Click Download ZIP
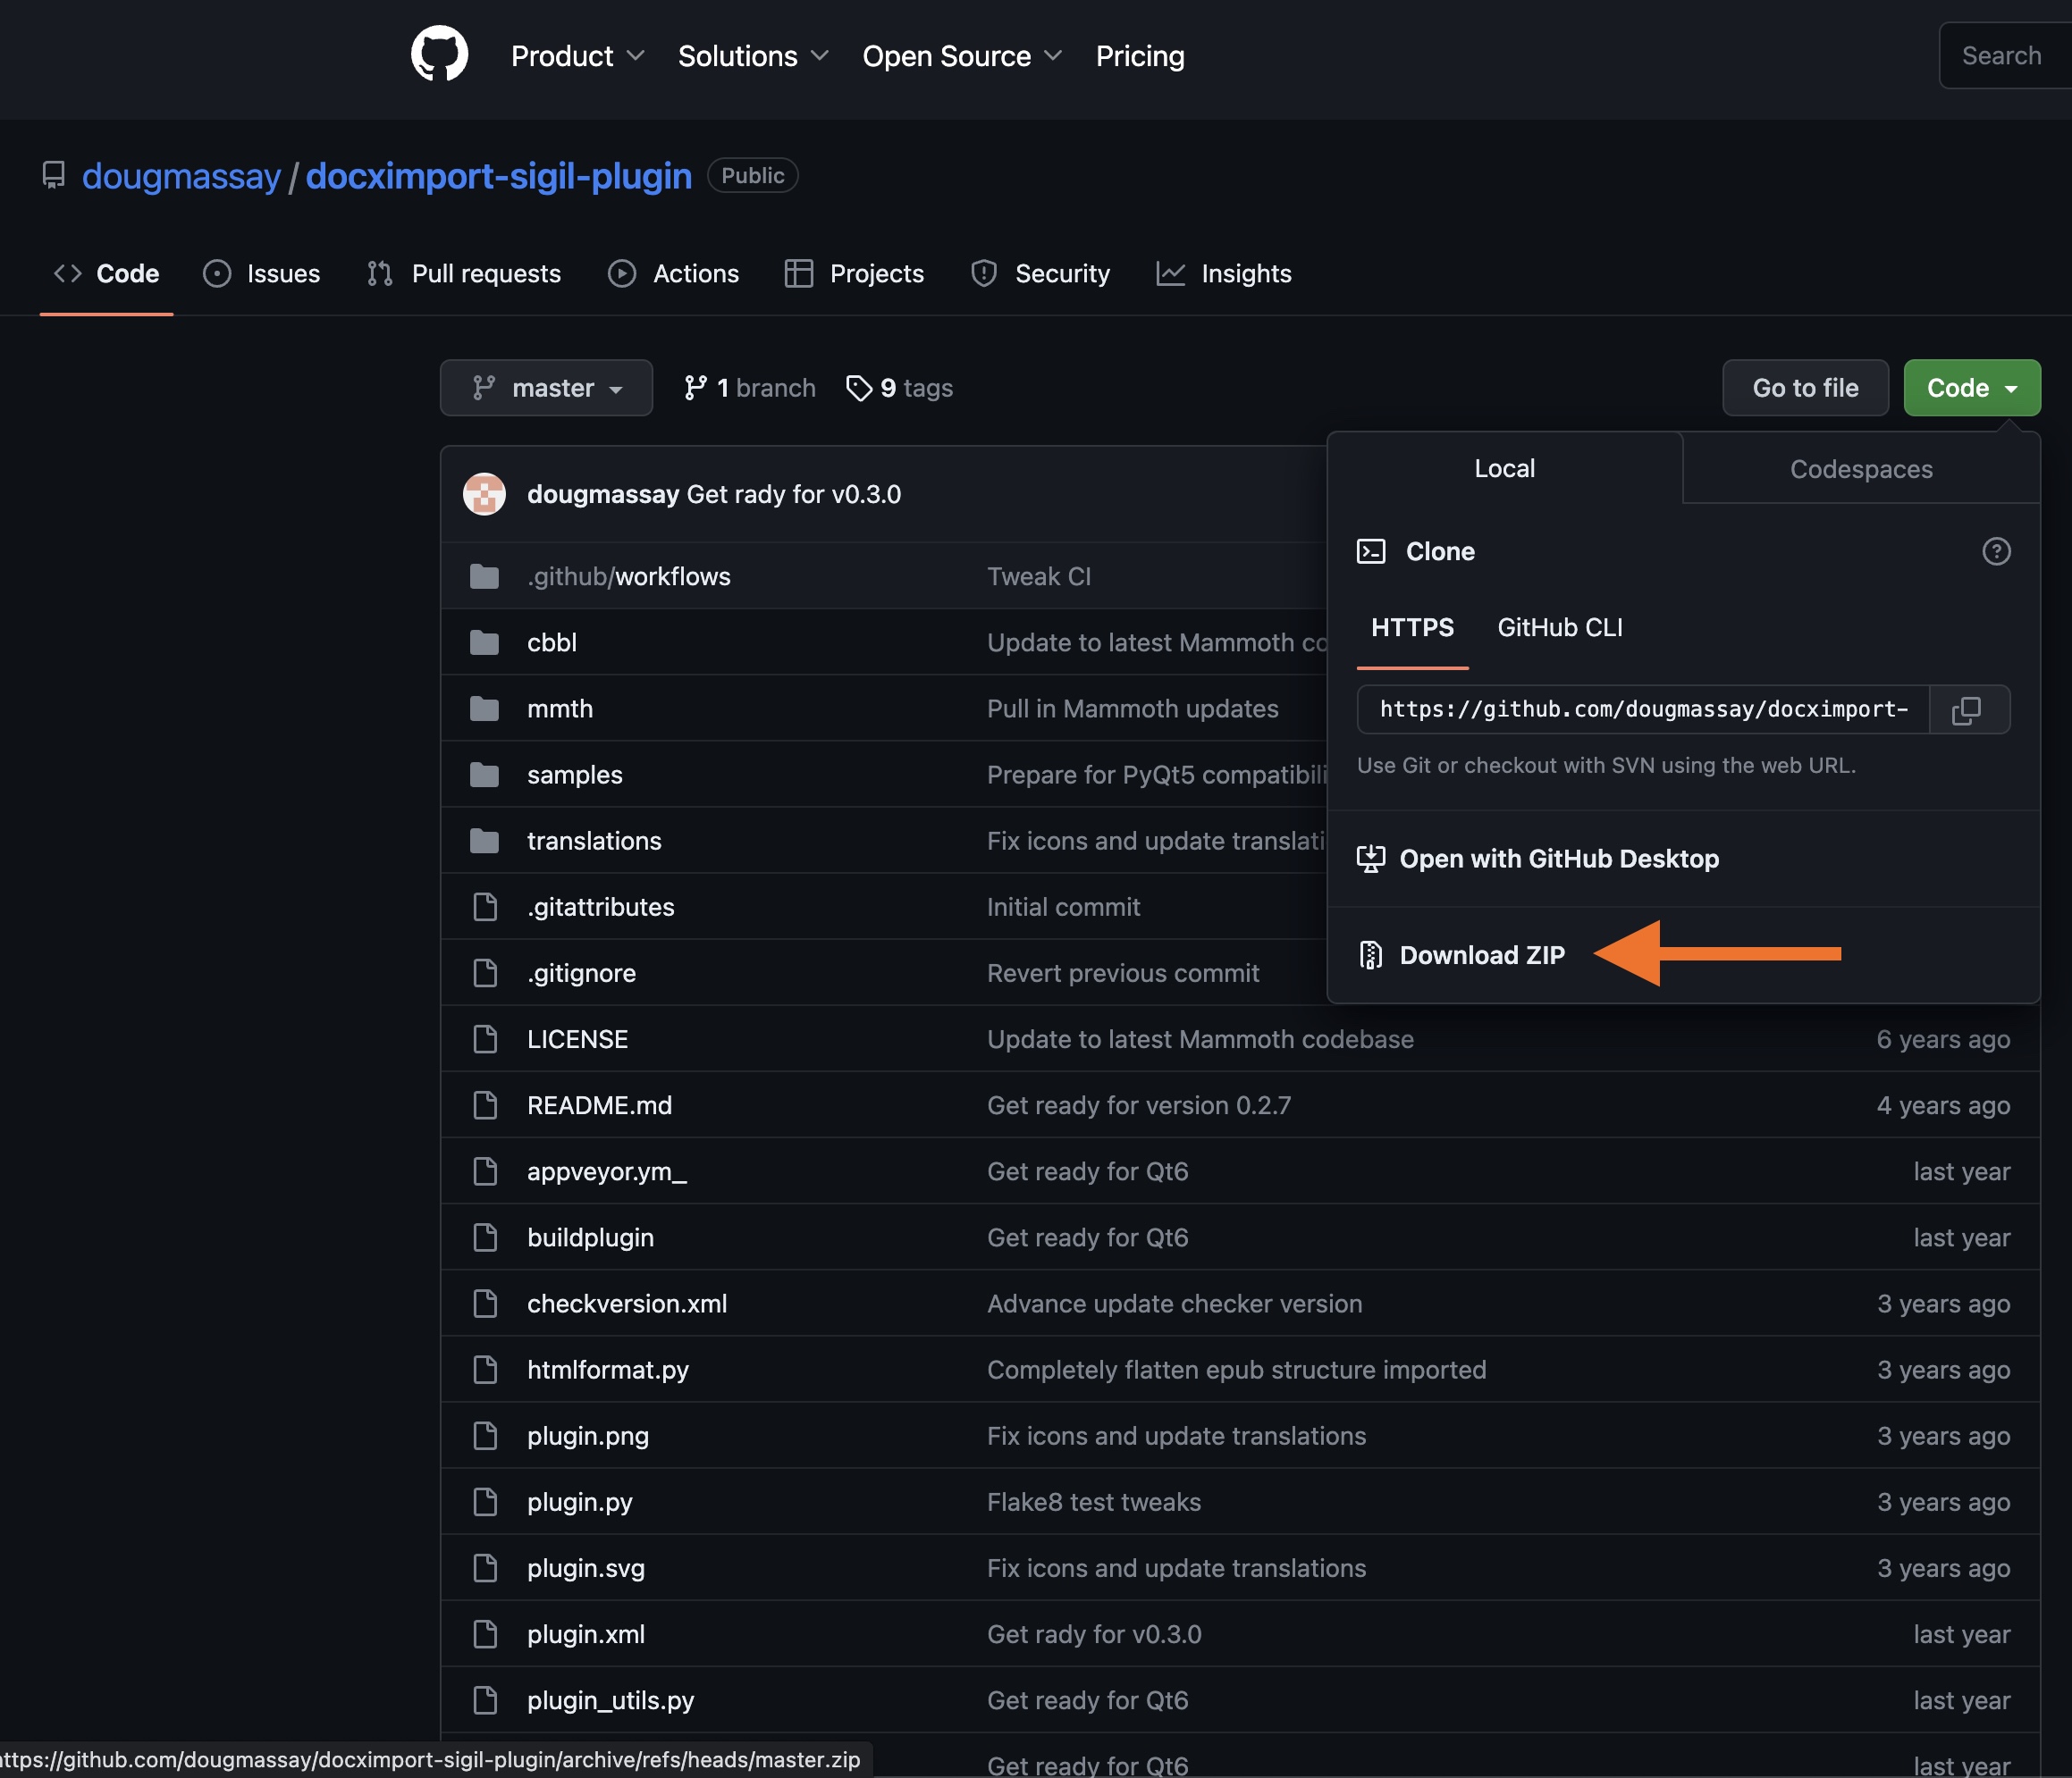Viewport: 2072px width, 1778px height. pos(1481,955)
